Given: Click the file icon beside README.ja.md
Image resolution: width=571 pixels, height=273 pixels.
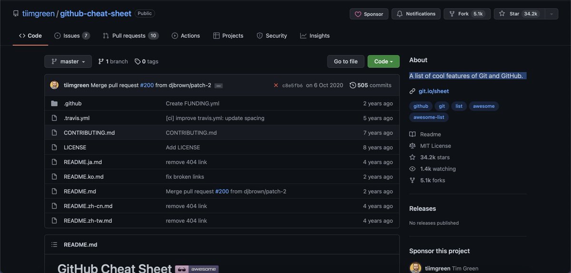Looking at the screenshot, I should pyautogui.click(x=54, y=162).
